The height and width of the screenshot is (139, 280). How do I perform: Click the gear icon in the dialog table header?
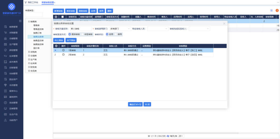coord(56,46)
